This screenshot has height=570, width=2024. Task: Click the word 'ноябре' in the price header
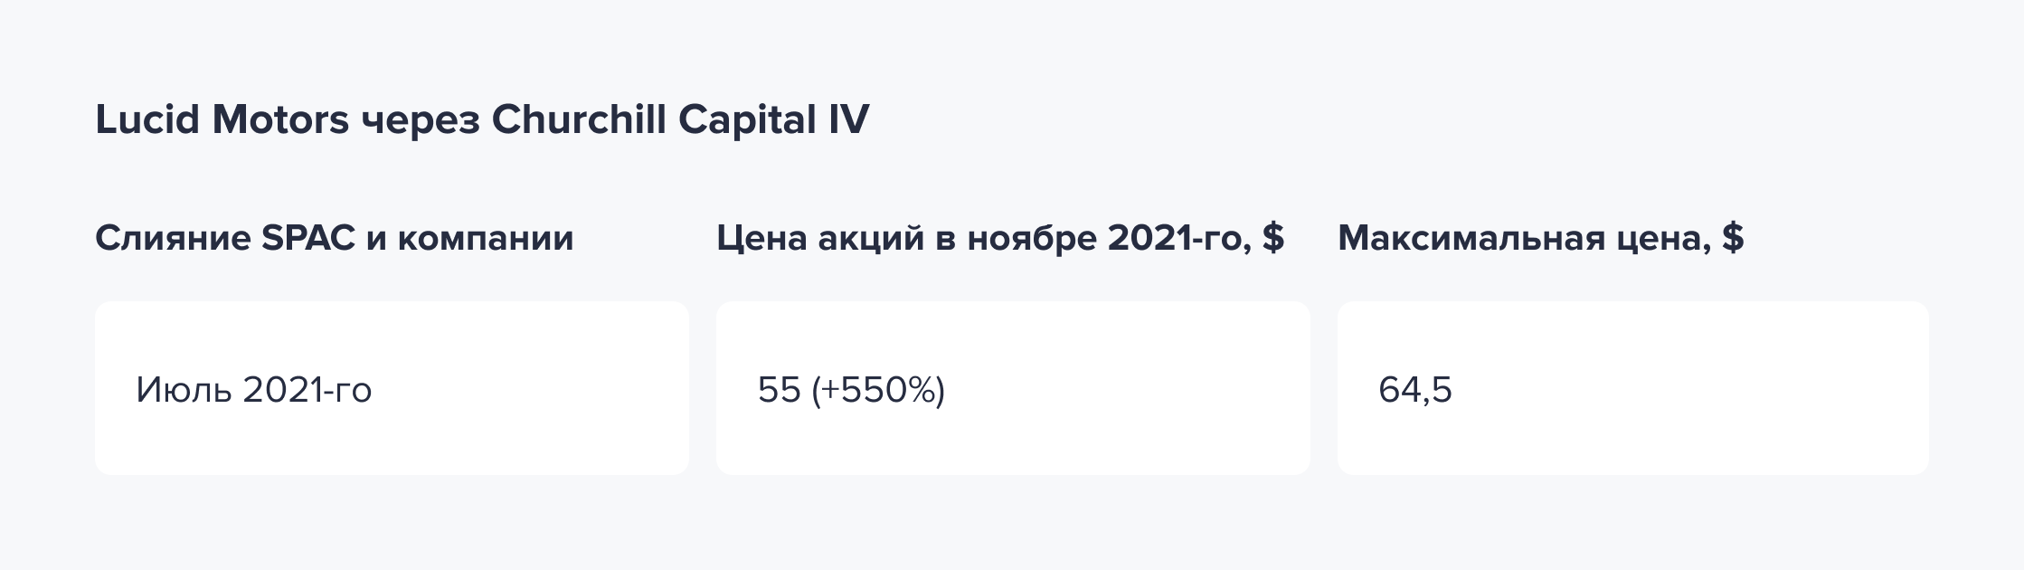(x=1030, y=237)
